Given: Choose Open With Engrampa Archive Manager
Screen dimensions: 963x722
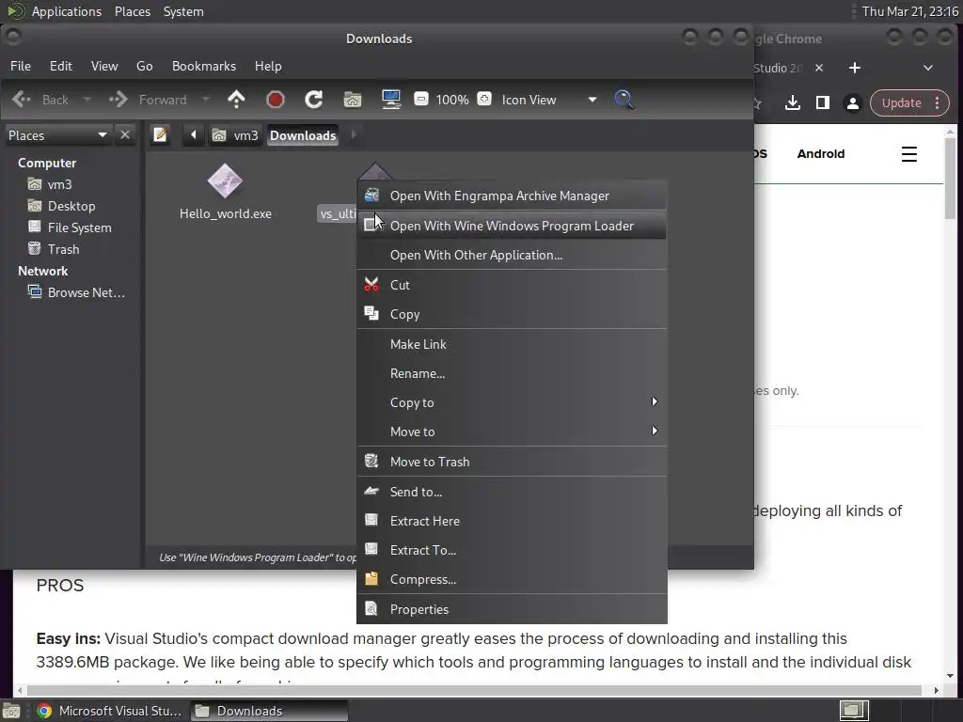Looking at the screenshot, I should tap(512, 196).
